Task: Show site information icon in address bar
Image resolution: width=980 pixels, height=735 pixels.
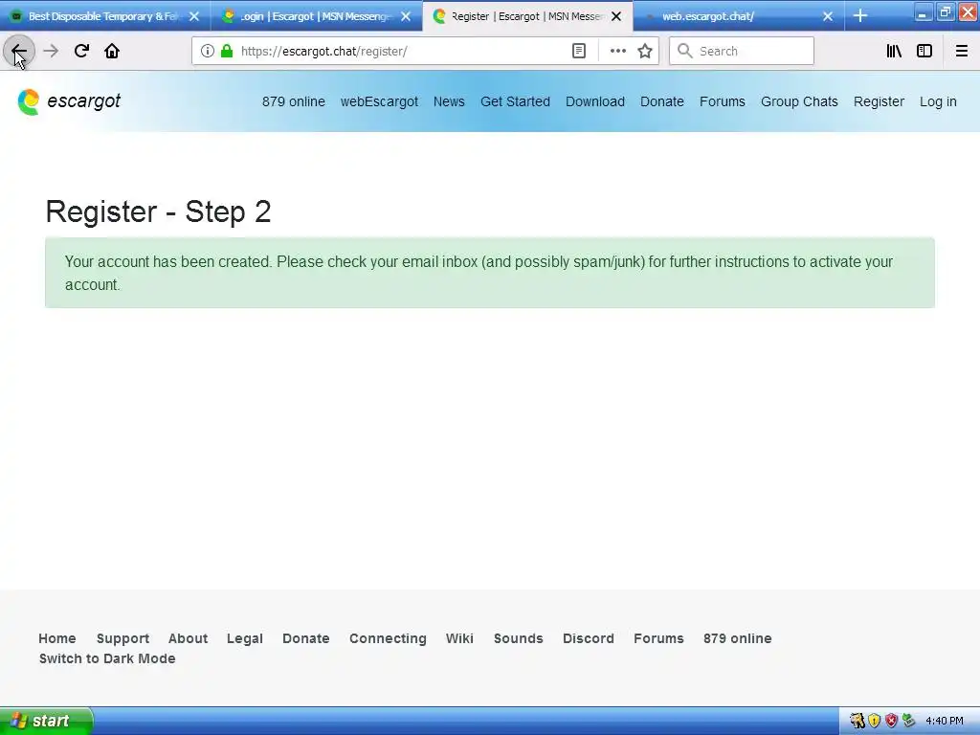Action: [x=208, y=52]
